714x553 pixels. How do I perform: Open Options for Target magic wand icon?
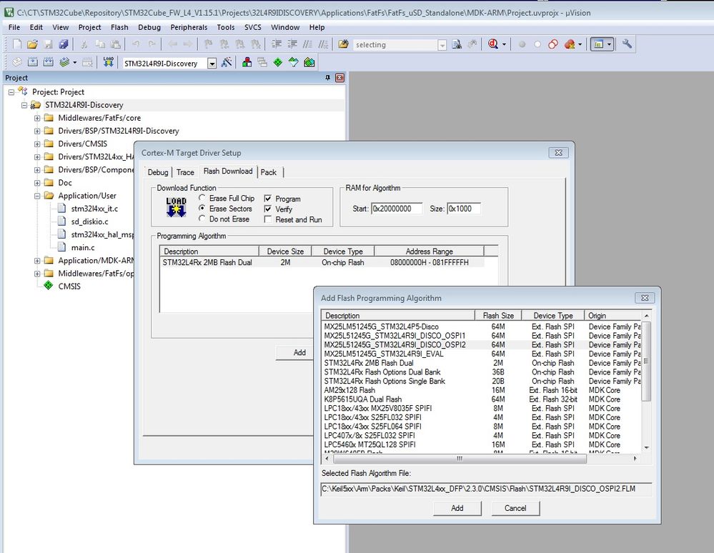[227, 62]
